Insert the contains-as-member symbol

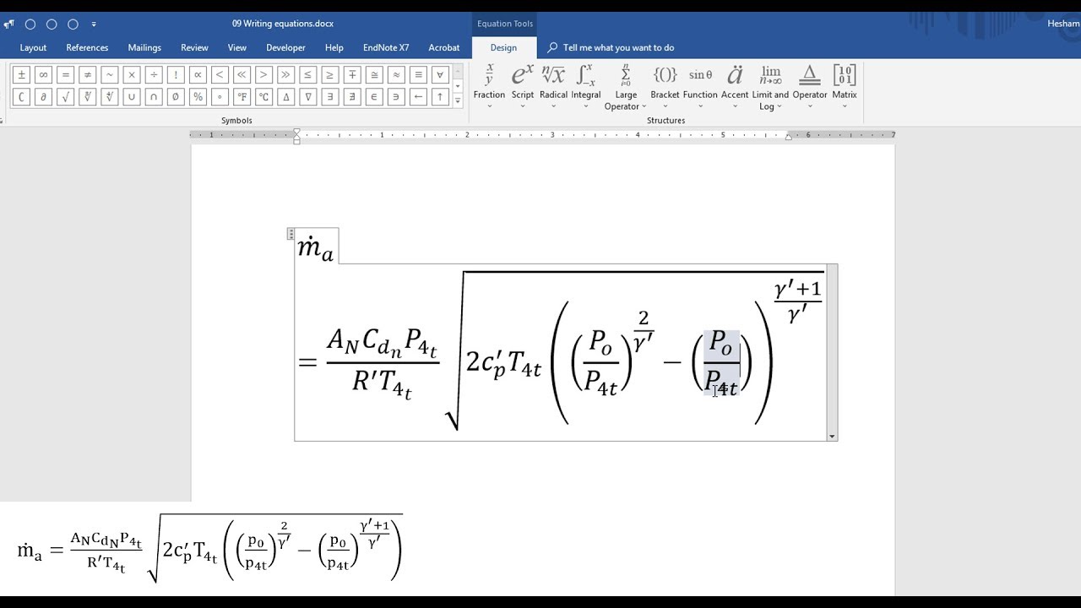pos(395,96)
